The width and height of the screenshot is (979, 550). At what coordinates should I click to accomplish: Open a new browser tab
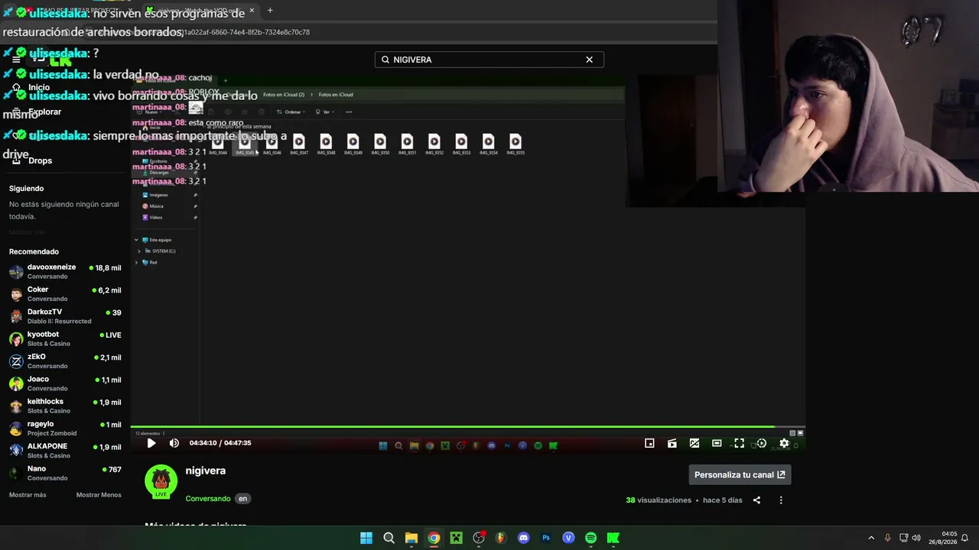[x=270, y=11]
